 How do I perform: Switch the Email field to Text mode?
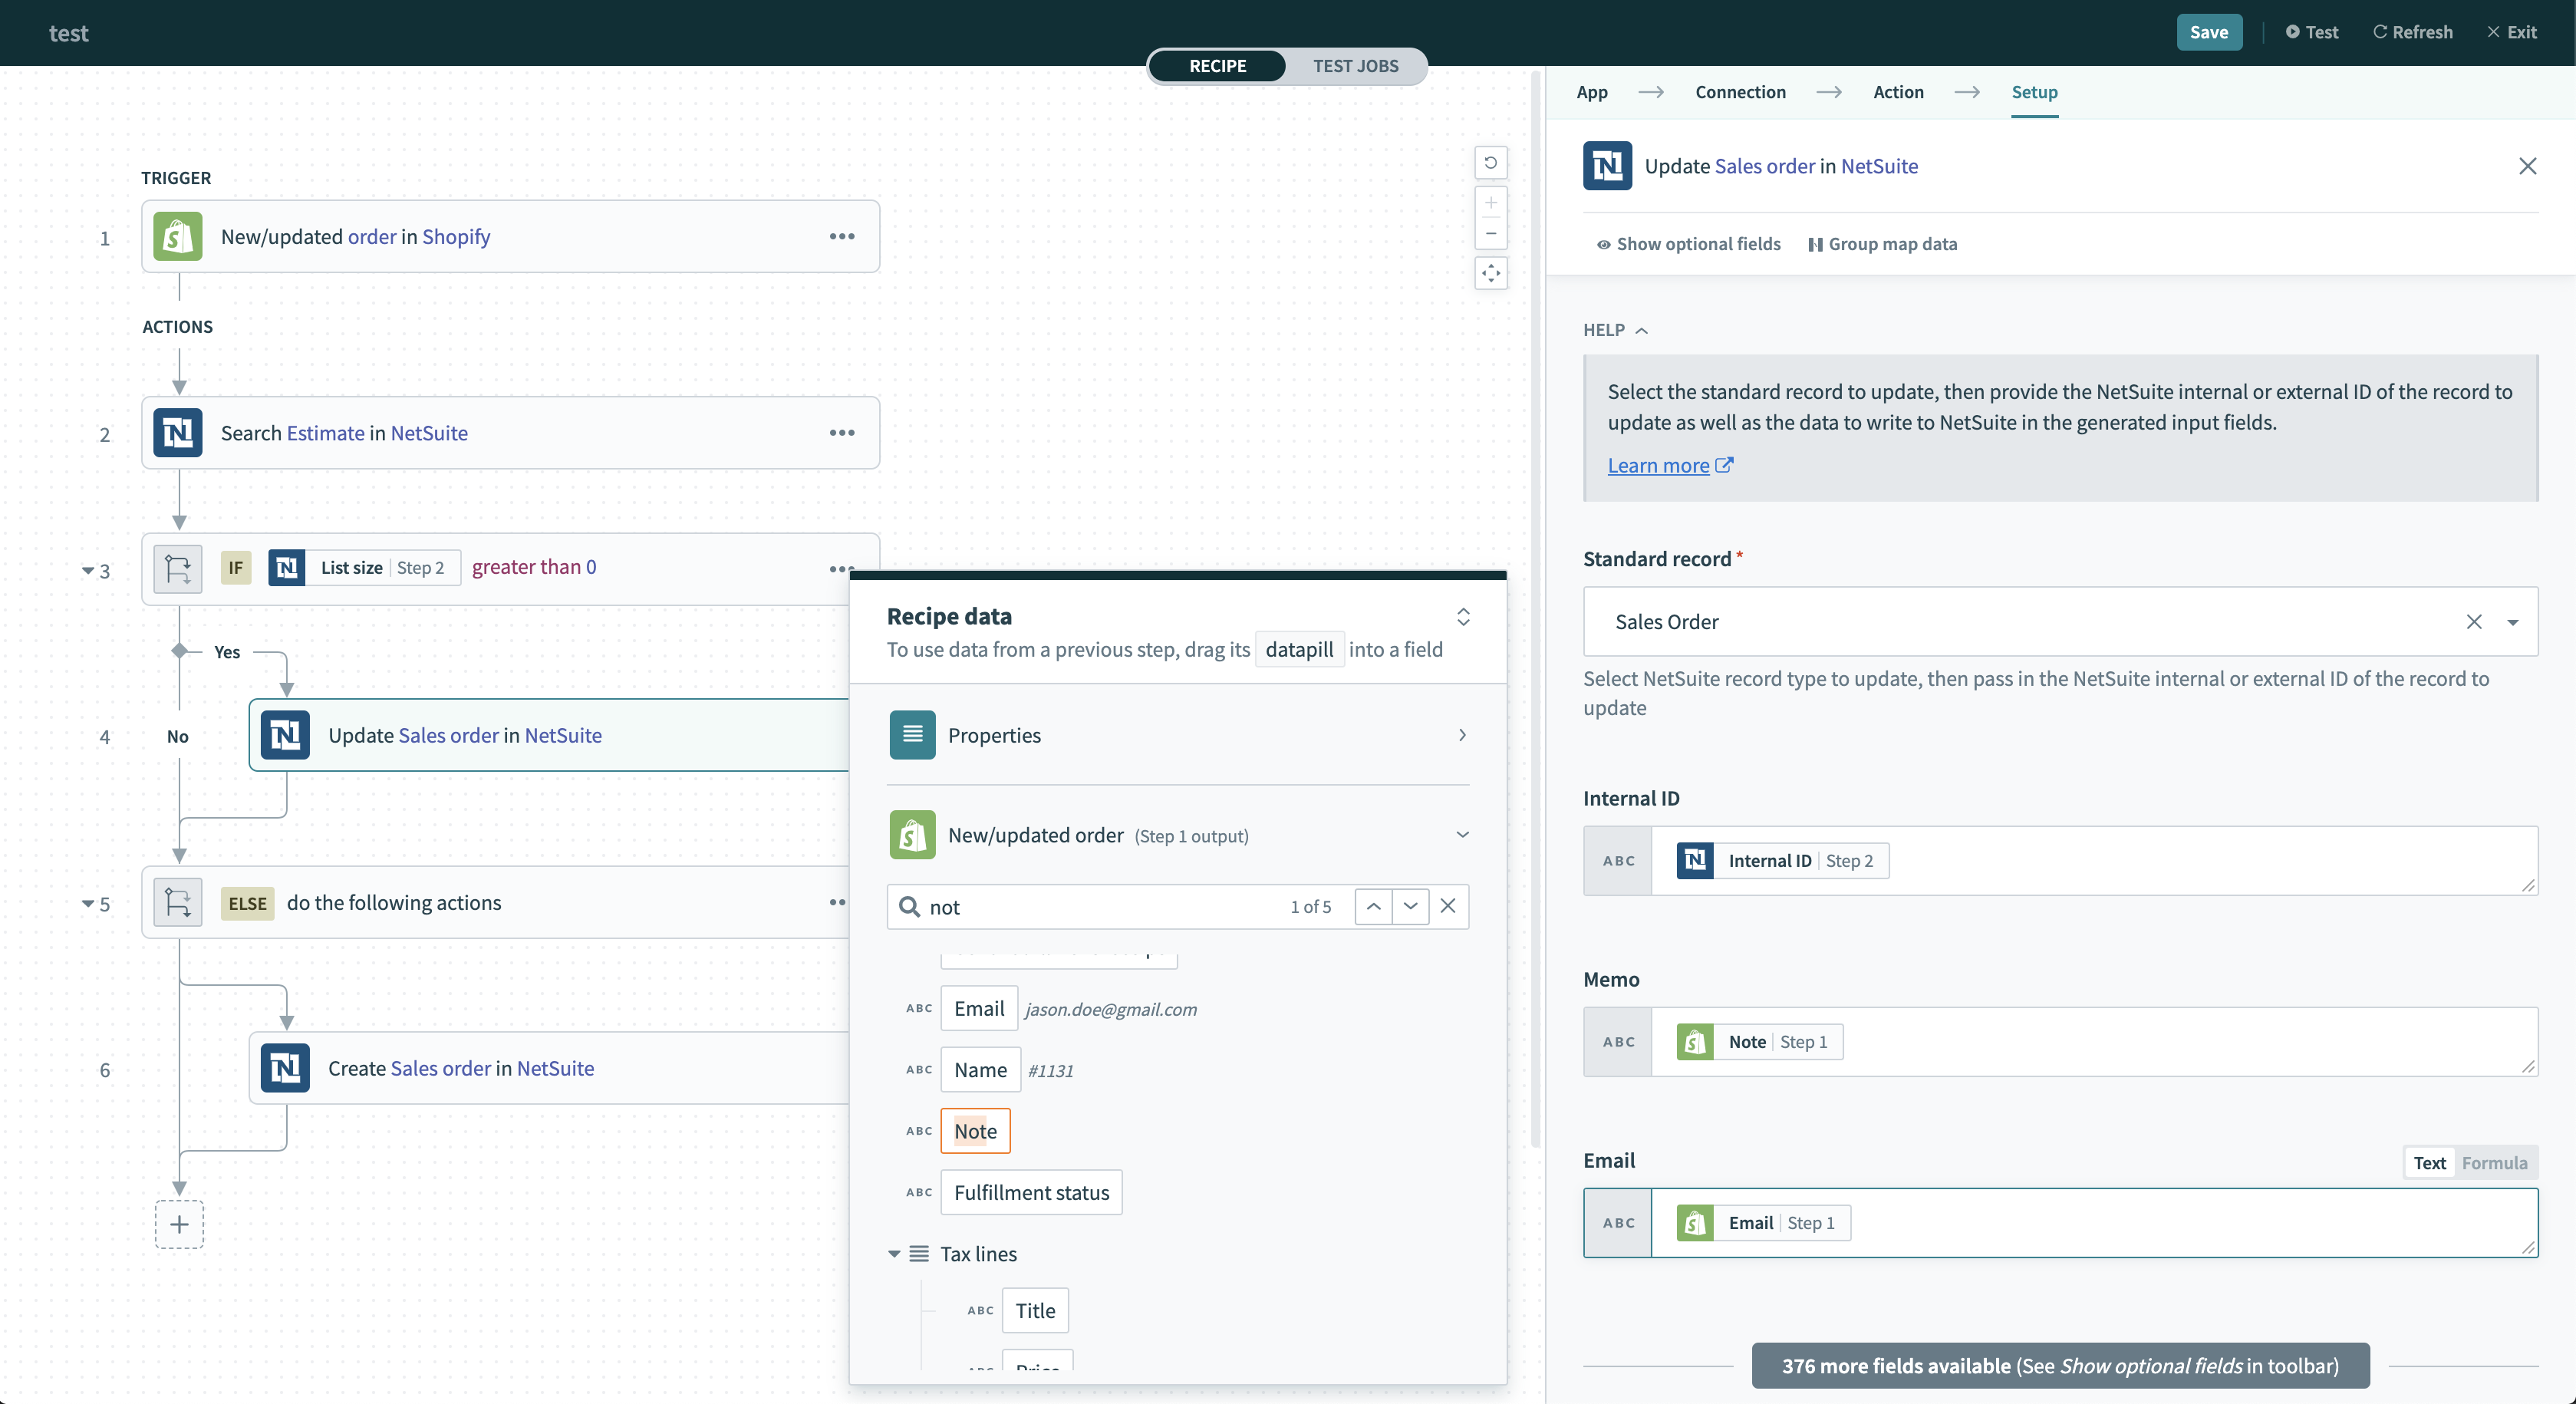[x=2429, y=1162]
